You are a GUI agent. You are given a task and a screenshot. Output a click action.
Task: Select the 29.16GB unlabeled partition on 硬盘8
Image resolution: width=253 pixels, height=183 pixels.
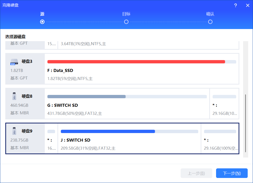(x=224, y=106)
